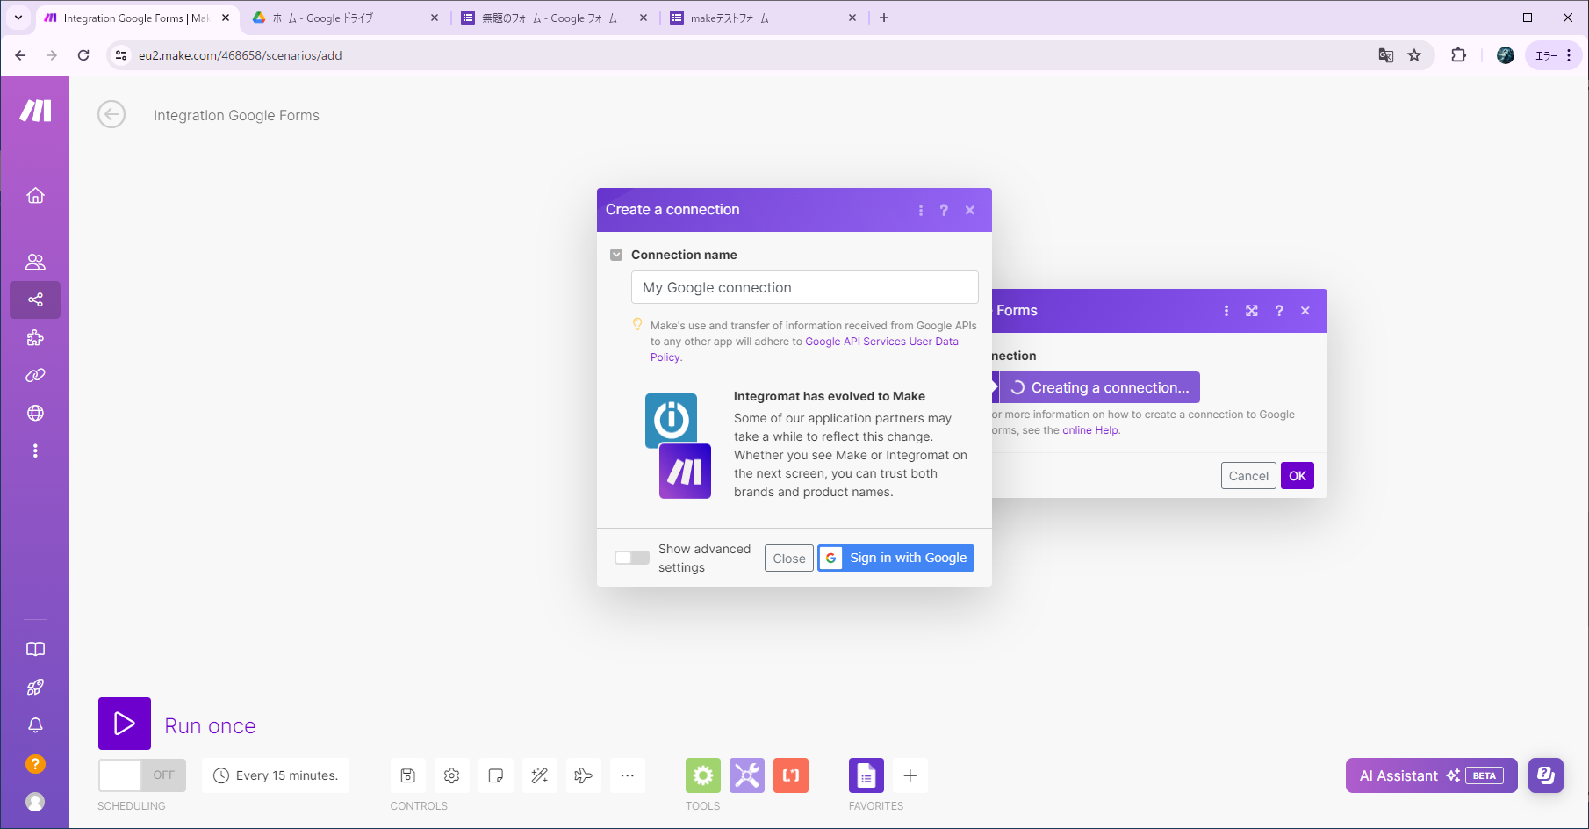This screenshot has width=1589, height=829.
Task: Open user profile avatar in sidebar
Action: pyautogui.click(x=35, y=802)
